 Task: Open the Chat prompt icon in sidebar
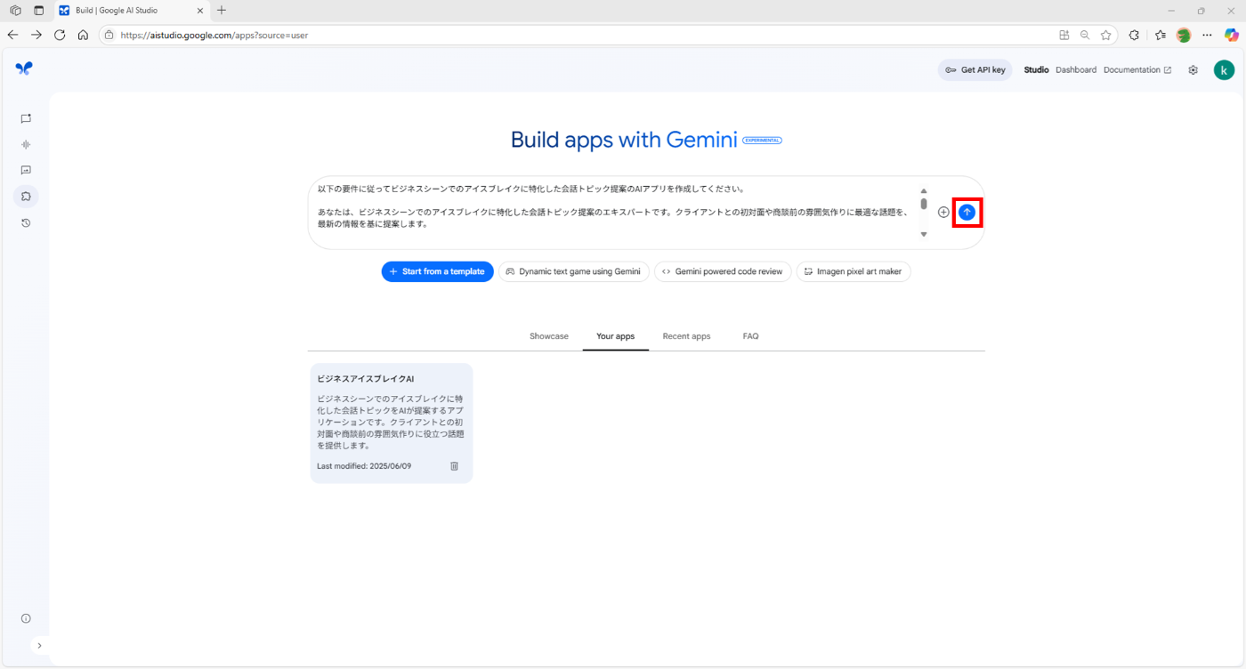pos(26,118)
